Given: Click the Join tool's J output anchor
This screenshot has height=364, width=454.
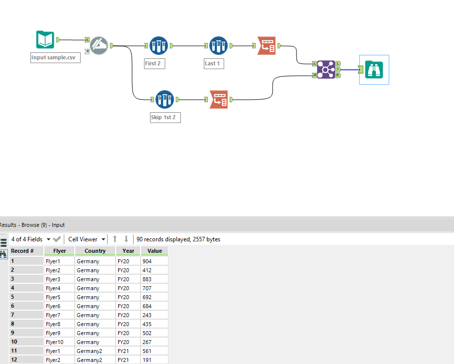Looking at the screenshot, I should (x=338, y=69).
